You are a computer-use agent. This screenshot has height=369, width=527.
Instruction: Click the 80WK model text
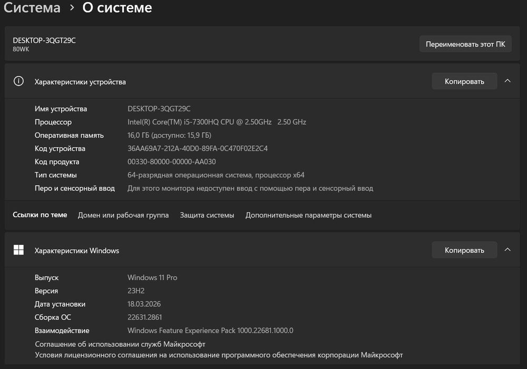[x=21, y=49]
